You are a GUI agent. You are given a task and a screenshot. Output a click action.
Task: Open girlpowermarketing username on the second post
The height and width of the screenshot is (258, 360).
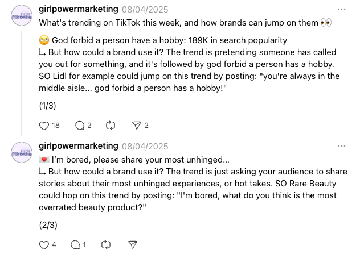pyautogui.click(x=79, y=146)
